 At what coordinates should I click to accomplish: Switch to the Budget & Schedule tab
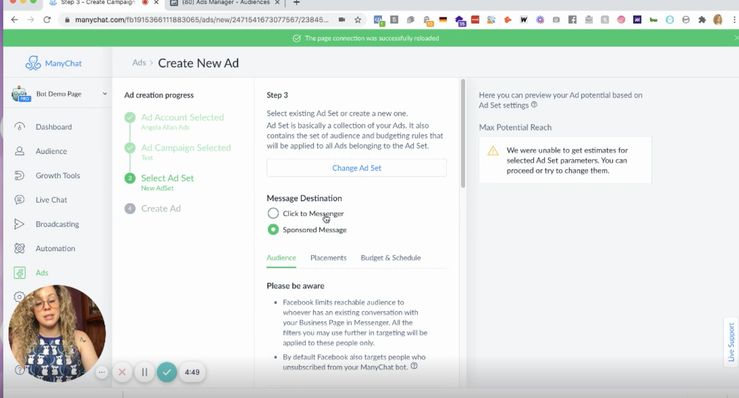click(x=391, y=258)
